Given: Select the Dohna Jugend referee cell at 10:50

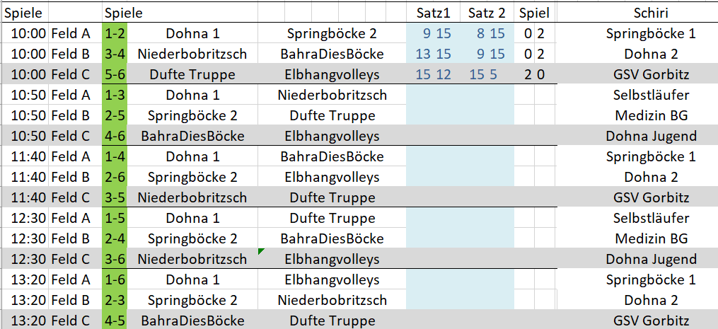Looking at the screenshot, I should point(651,136).
